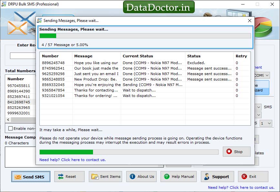Click the Exit button
Image resolution: width=280 pixels, height=192 pixels.
[x=253, y=177]
